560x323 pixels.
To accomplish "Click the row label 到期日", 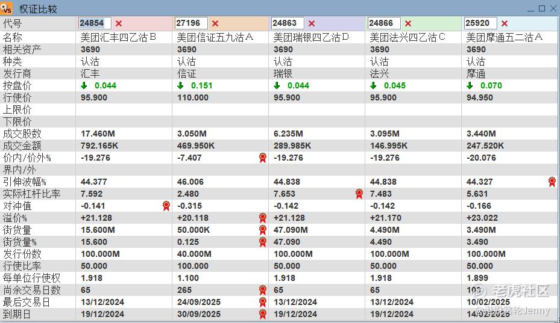I will (x=17, y=315).
